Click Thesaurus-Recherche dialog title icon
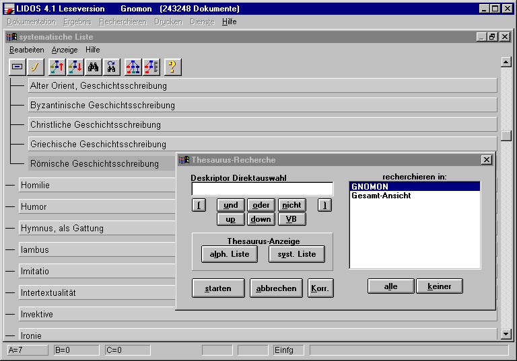Image resolution: width=517 pixels, height=361 pixels. [184, 160]
